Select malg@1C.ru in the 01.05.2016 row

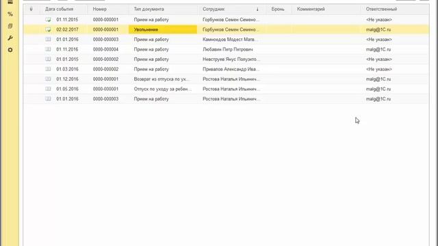pyautogui.click(x=378, y=89)
